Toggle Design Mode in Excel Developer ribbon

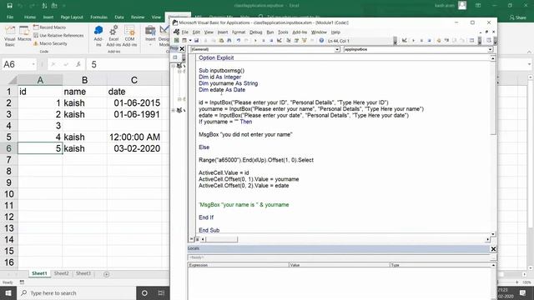164,35
